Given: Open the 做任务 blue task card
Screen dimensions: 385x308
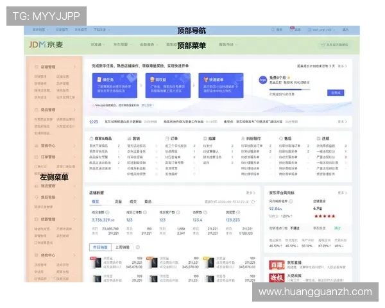Looking at the screenshot, I should pos(115,85).
